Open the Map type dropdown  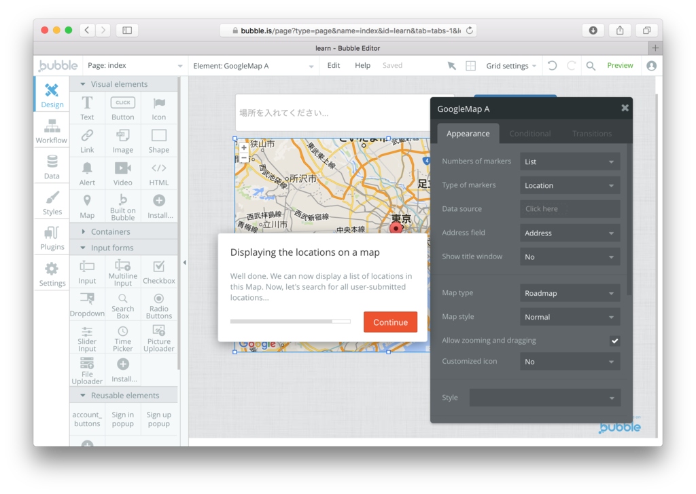[570, 293]
